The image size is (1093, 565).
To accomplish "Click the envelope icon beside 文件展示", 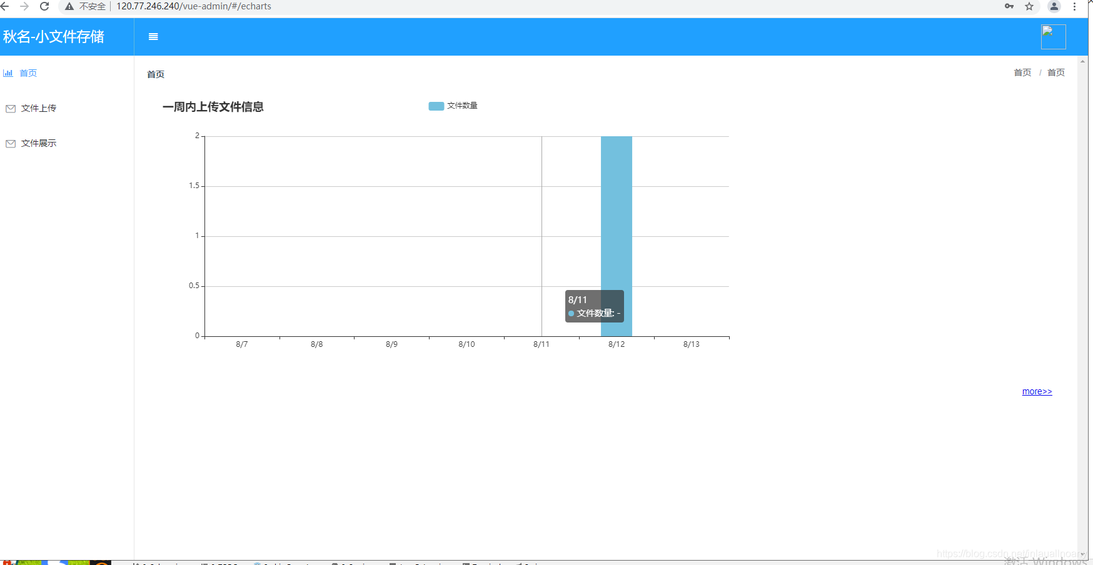I will 11,144.
